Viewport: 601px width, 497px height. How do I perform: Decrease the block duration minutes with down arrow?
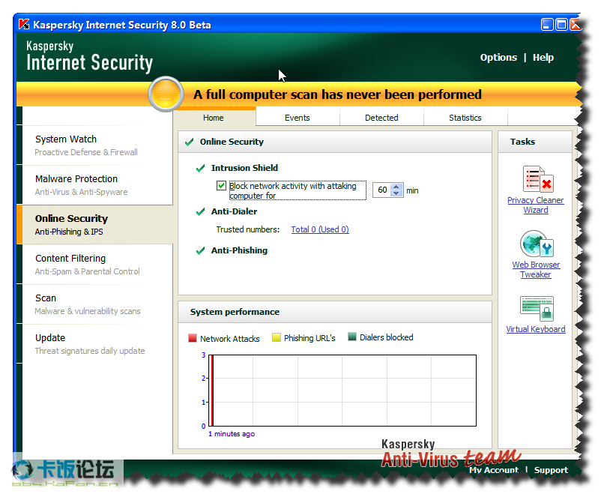[x=396, y=193]
